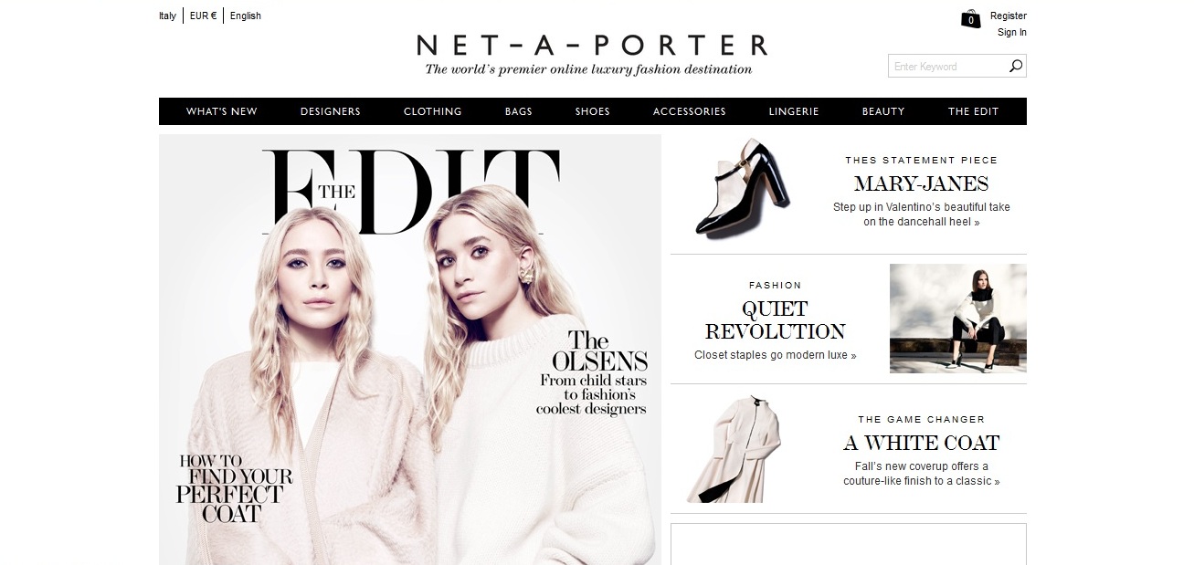Change the English language setting
Screen dimensions: 1194x565
click(246, 16)
